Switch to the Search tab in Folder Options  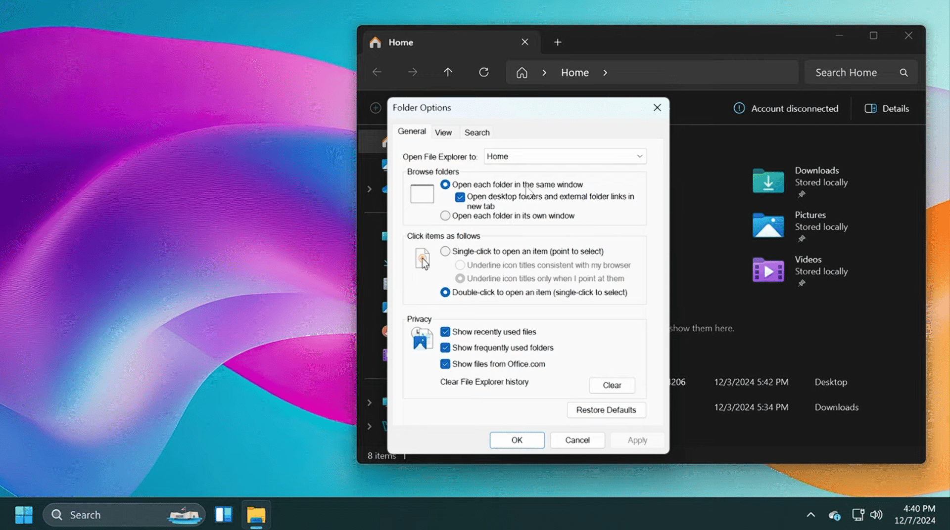tap(477, 132)
